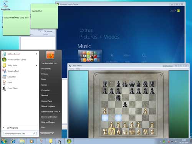Open Windows Explorer folder icon on taskbar

[22, 141]
